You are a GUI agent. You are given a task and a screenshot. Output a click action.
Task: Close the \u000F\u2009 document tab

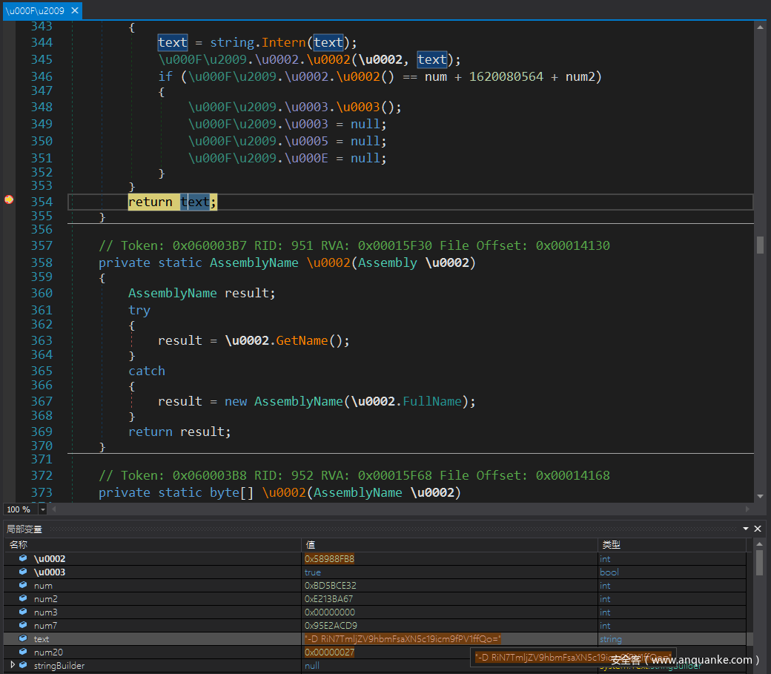(x=73, y=11)
